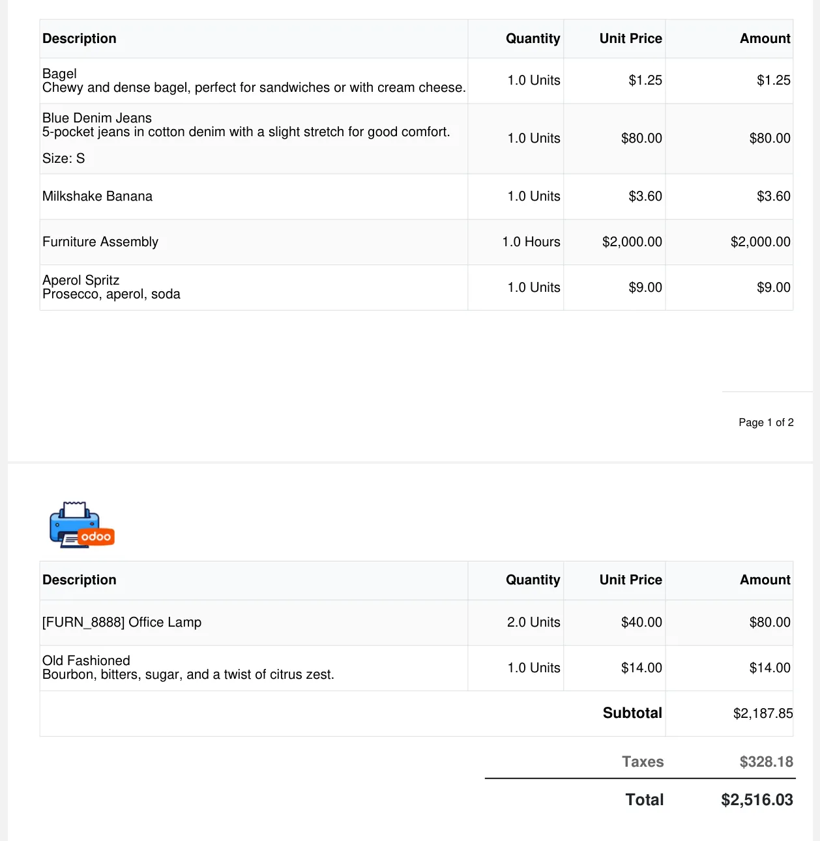
Task: Select the Blue Denim Jeans line
Action: pos(97,118)
